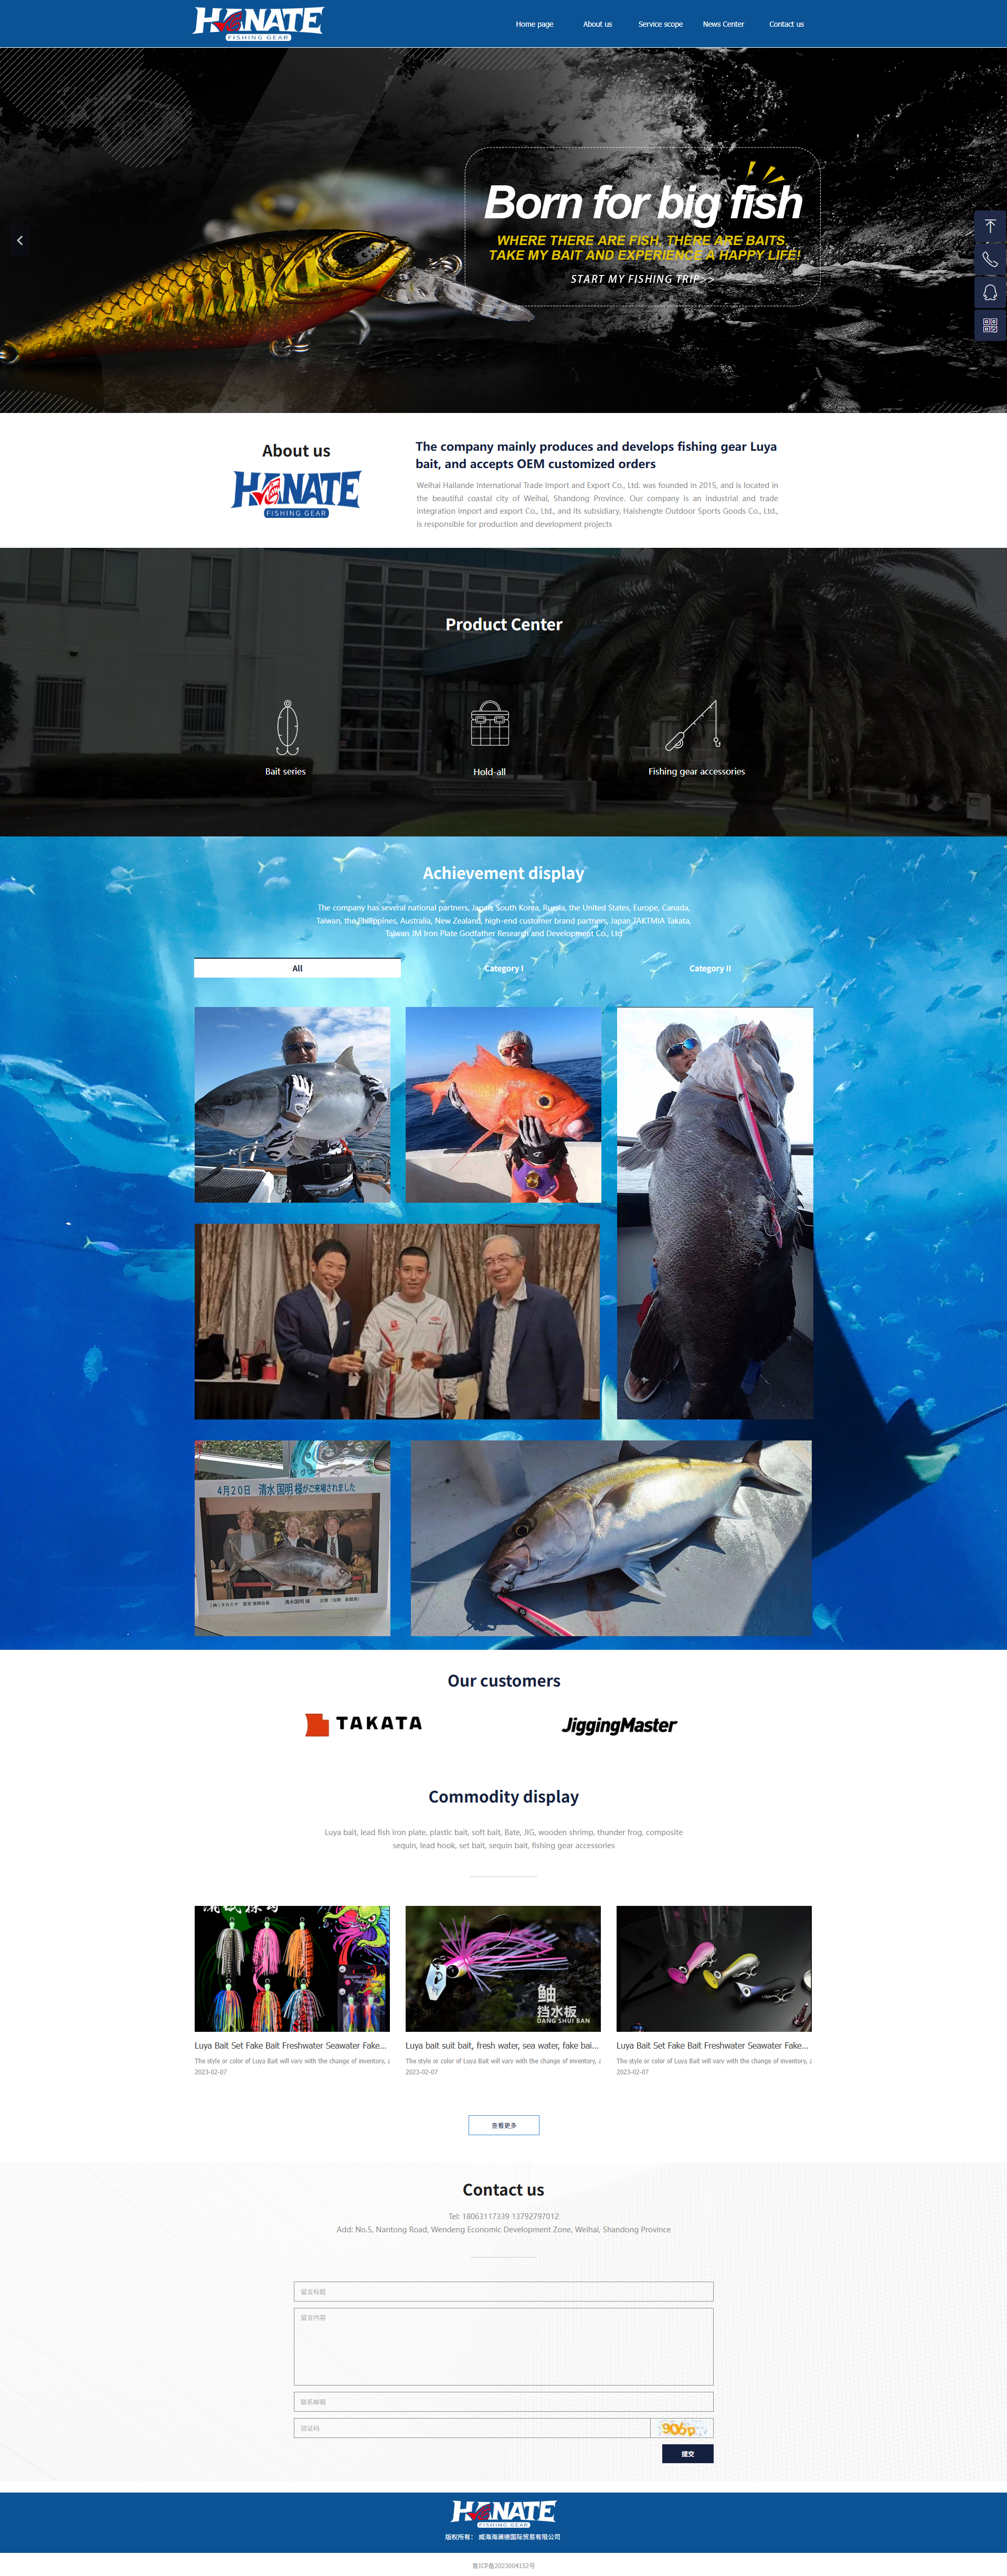Select the Bait series lure icon

point(287,728)
